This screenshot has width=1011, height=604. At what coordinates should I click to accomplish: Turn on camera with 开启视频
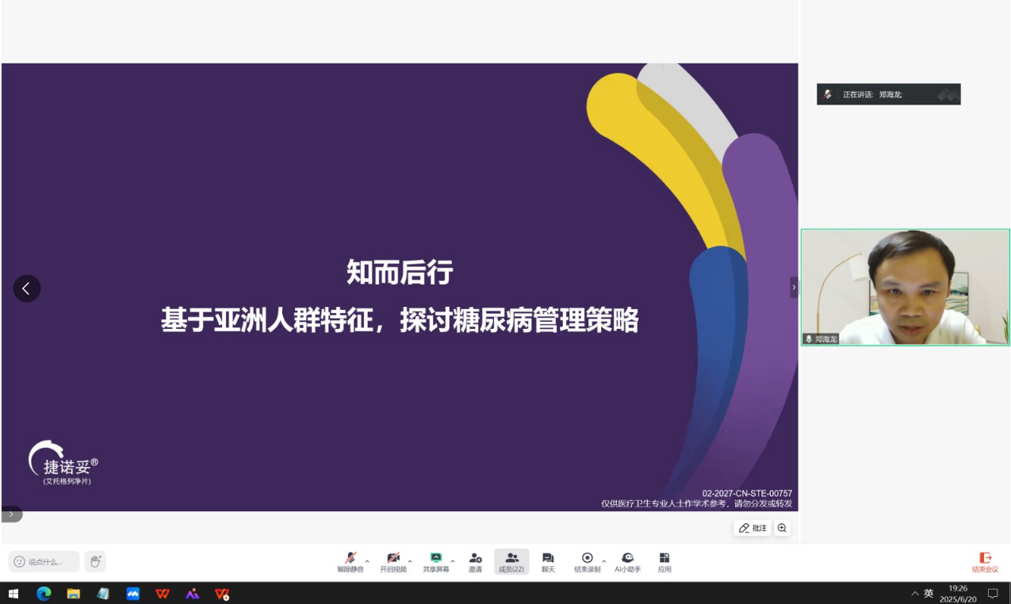(x=393, y=562)
